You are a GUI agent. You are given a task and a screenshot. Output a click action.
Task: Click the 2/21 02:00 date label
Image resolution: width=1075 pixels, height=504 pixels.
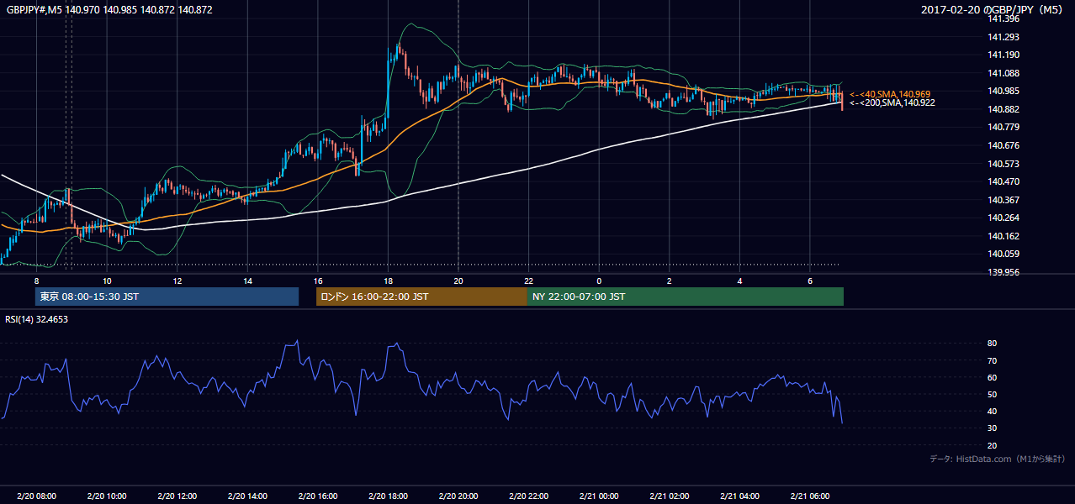click(x=670, y=496)
